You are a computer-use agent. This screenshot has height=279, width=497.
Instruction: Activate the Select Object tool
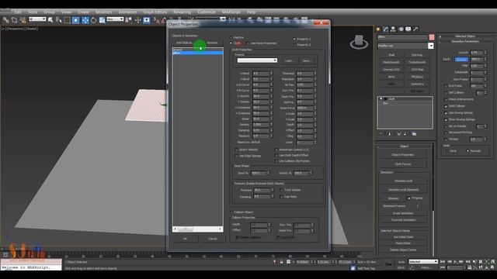tap(50, 20)
